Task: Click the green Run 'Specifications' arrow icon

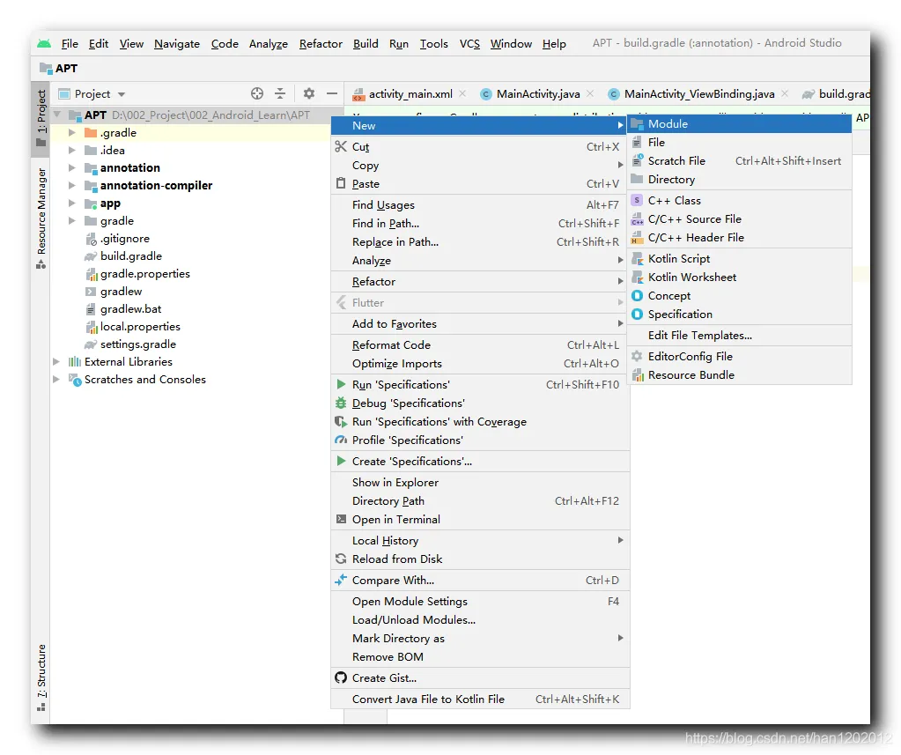Action: [x=341, y=384]
